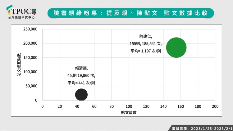Click the x-axis value 80
Viewport: 233px width, 131px height.
(x=112, y=106)
